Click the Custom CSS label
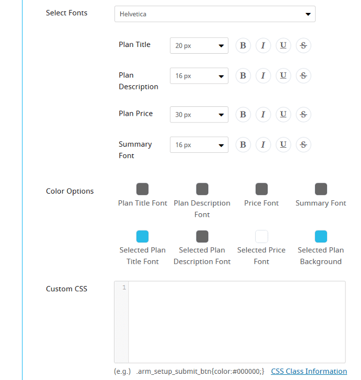The height and width of the screenshot is (380, 361). pyautogui.click(x=67, y=289)
